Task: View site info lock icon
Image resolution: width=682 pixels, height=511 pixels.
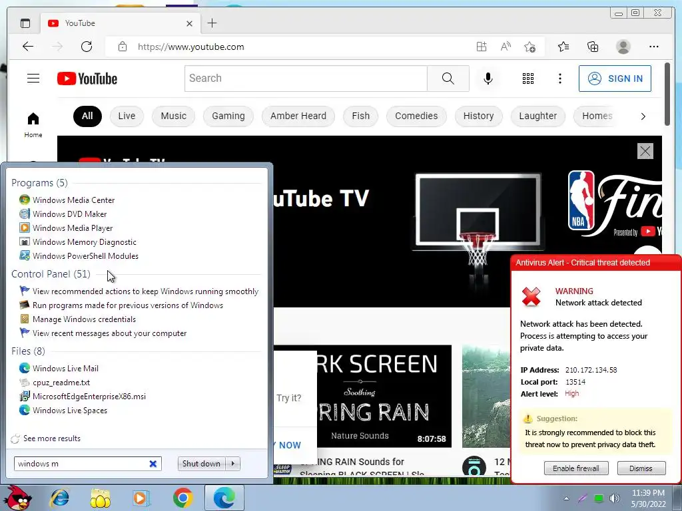Action: click(x=123, y=47)
